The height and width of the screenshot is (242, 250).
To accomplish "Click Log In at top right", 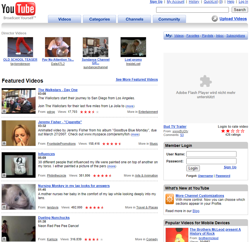I will click(x=243, y=2).
